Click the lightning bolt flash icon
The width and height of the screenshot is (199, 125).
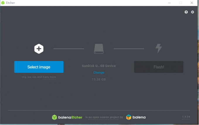click(159, 48)
